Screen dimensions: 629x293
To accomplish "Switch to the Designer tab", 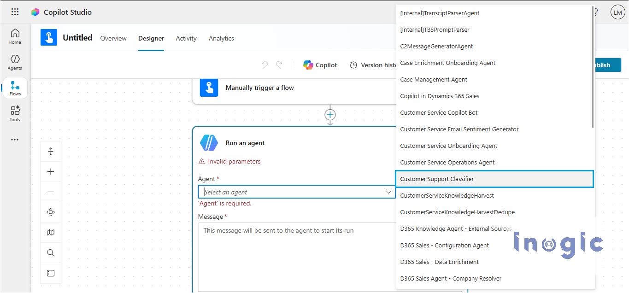I will (151, 38).
